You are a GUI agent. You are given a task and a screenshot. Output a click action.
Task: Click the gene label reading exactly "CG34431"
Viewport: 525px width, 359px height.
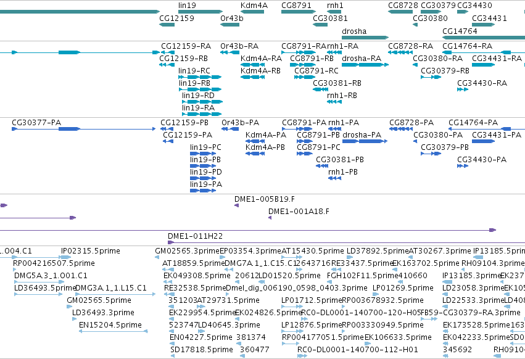click(x=489, y=18)
